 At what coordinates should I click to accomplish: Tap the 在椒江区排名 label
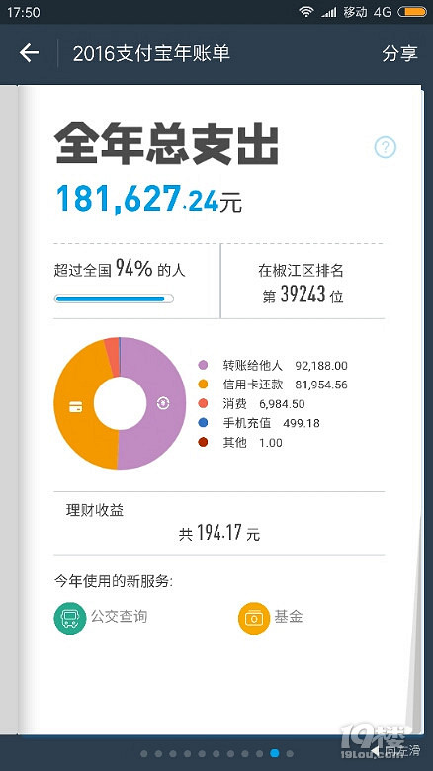301,270
